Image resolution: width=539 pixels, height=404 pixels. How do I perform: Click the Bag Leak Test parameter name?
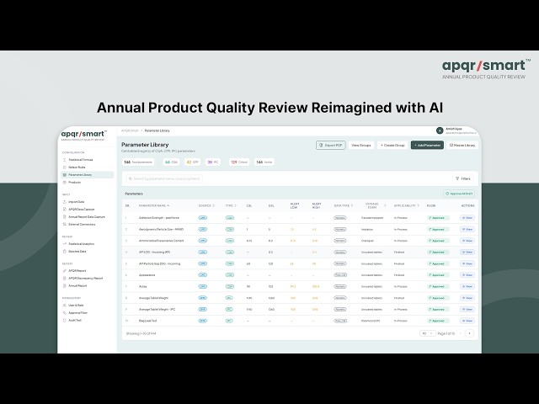(x=148, y=321)
